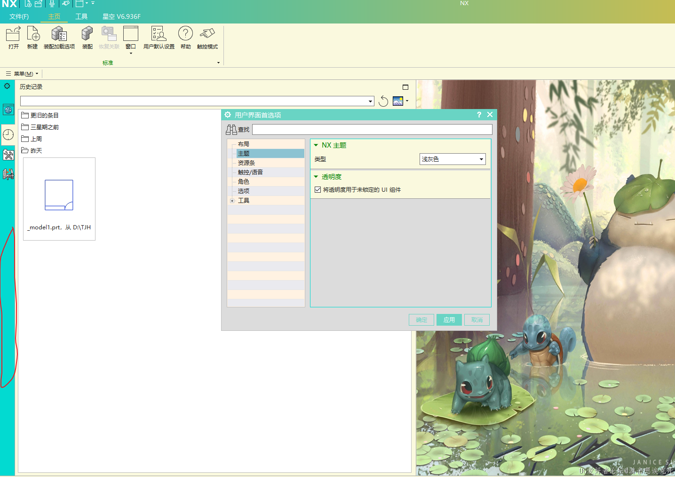Open the 标准 group options arrow

coord(218,63)
